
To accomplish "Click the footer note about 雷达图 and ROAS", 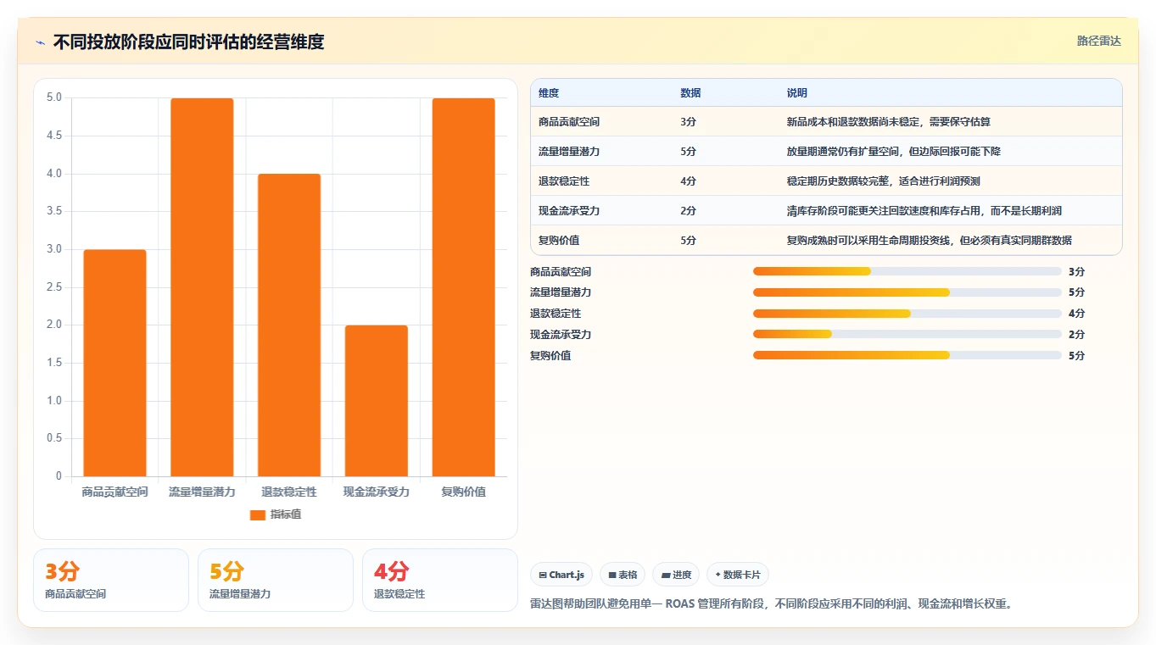I will point(772,604).
